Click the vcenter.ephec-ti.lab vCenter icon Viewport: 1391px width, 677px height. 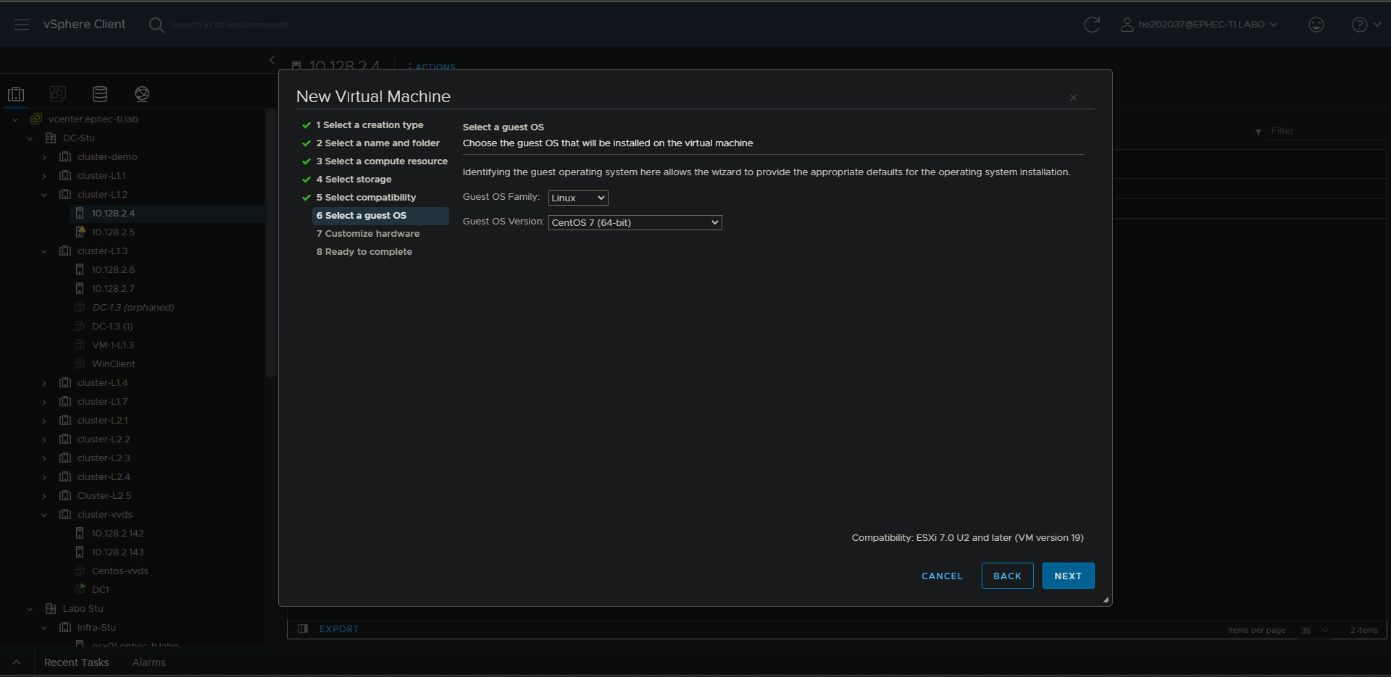[x=36, y=119]
